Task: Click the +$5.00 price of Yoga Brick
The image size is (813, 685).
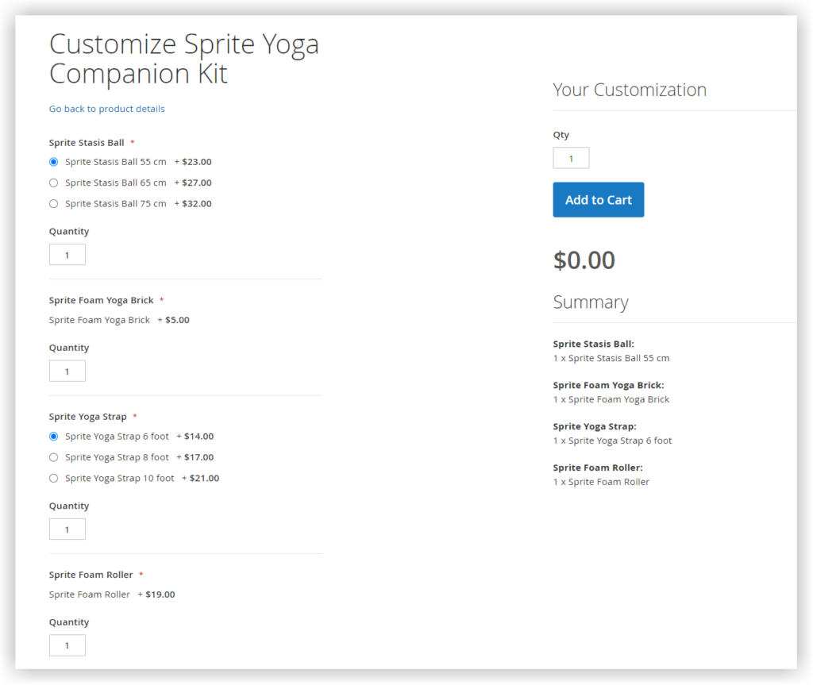Action: [x=173, y=320]
